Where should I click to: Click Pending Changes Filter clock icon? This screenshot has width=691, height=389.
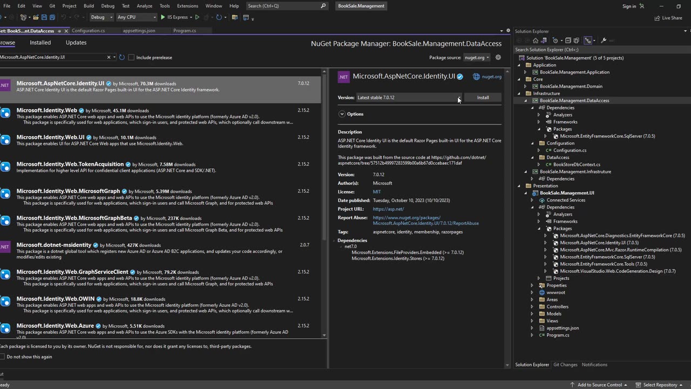point(554,41)
